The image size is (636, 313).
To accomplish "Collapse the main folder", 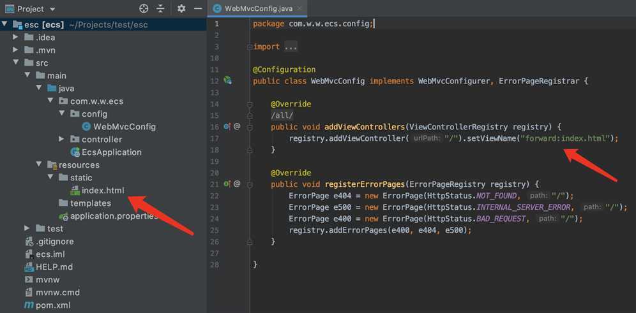I will click(x=27, y=76).
